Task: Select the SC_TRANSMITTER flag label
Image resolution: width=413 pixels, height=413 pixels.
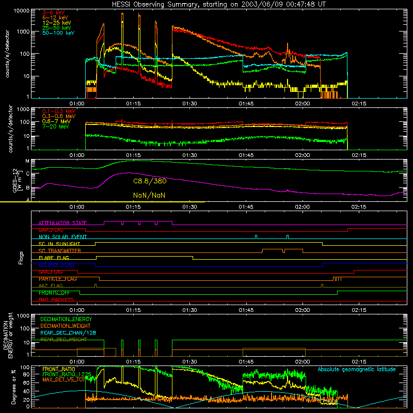Action: 60,250
